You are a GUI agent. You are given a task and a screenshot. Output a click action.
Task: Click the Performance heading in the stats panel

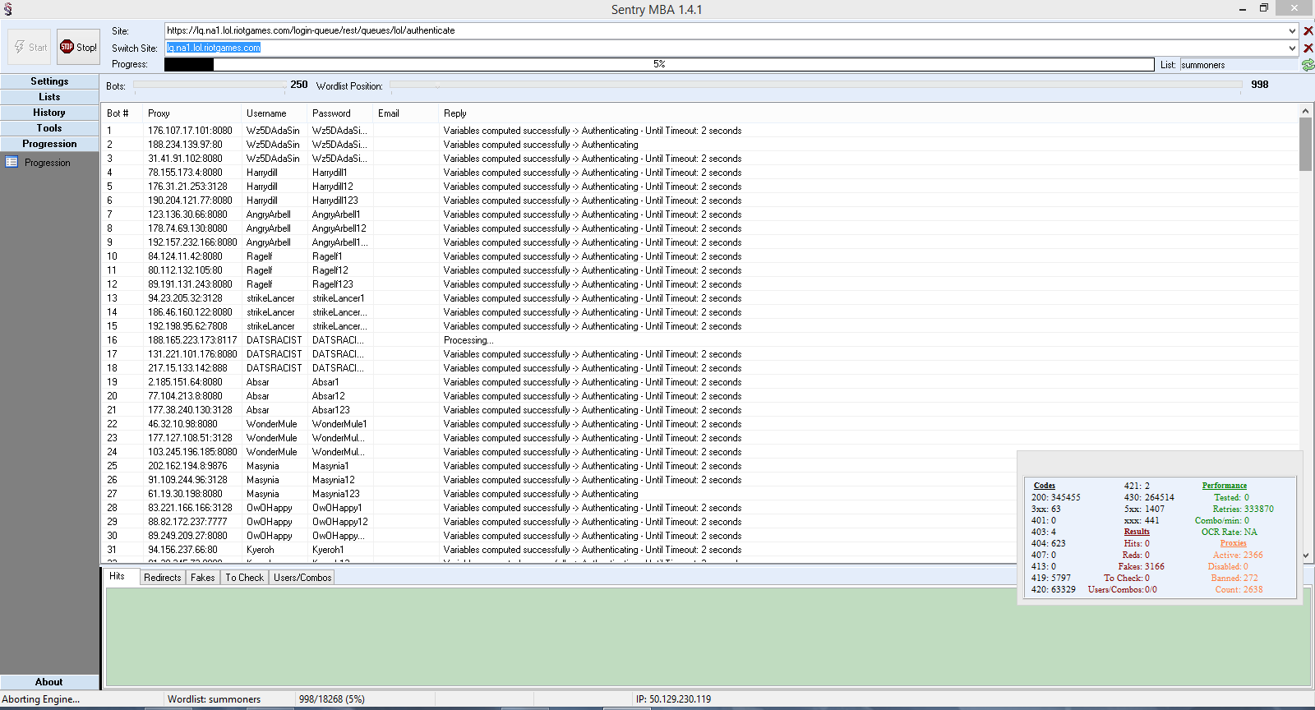point(1224,486)
